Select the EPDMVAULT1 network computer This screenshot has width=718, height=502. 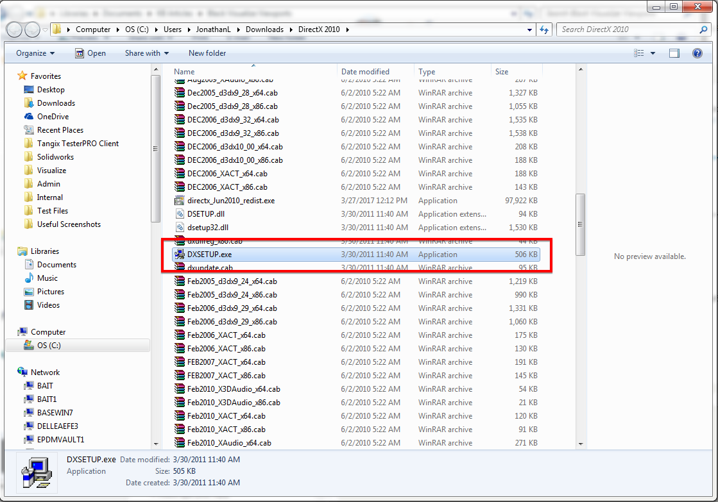pos(60,439)
